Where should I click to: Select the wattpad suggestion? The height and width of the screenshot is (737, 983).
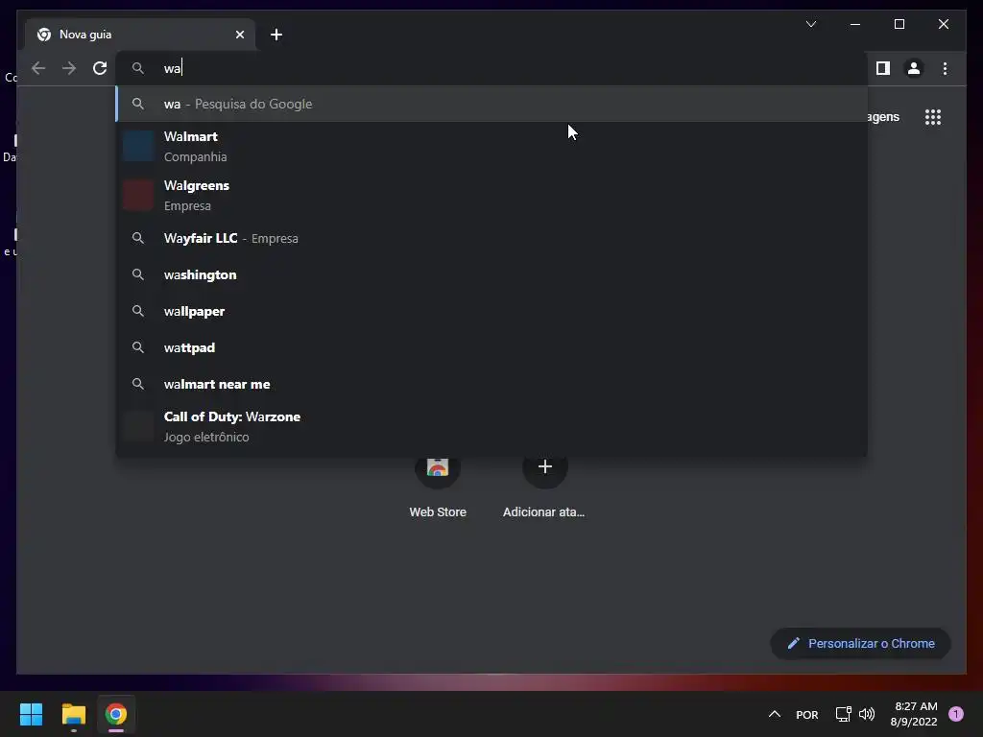[491, 347]
